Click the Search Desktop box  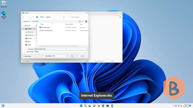tap(77, 17)
